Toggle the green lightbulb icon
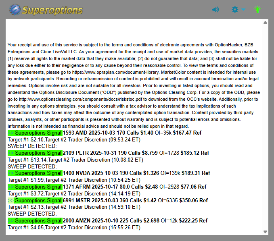Viewport: 274px width, 241px height. [x=257, y=9]
